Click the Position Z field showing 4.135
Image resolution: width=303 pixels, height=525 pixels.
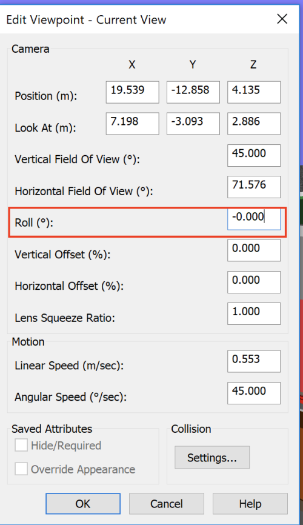click(254, 92)
